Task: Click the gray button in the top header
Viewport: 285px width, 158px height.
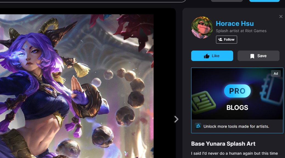Action: 227,1
